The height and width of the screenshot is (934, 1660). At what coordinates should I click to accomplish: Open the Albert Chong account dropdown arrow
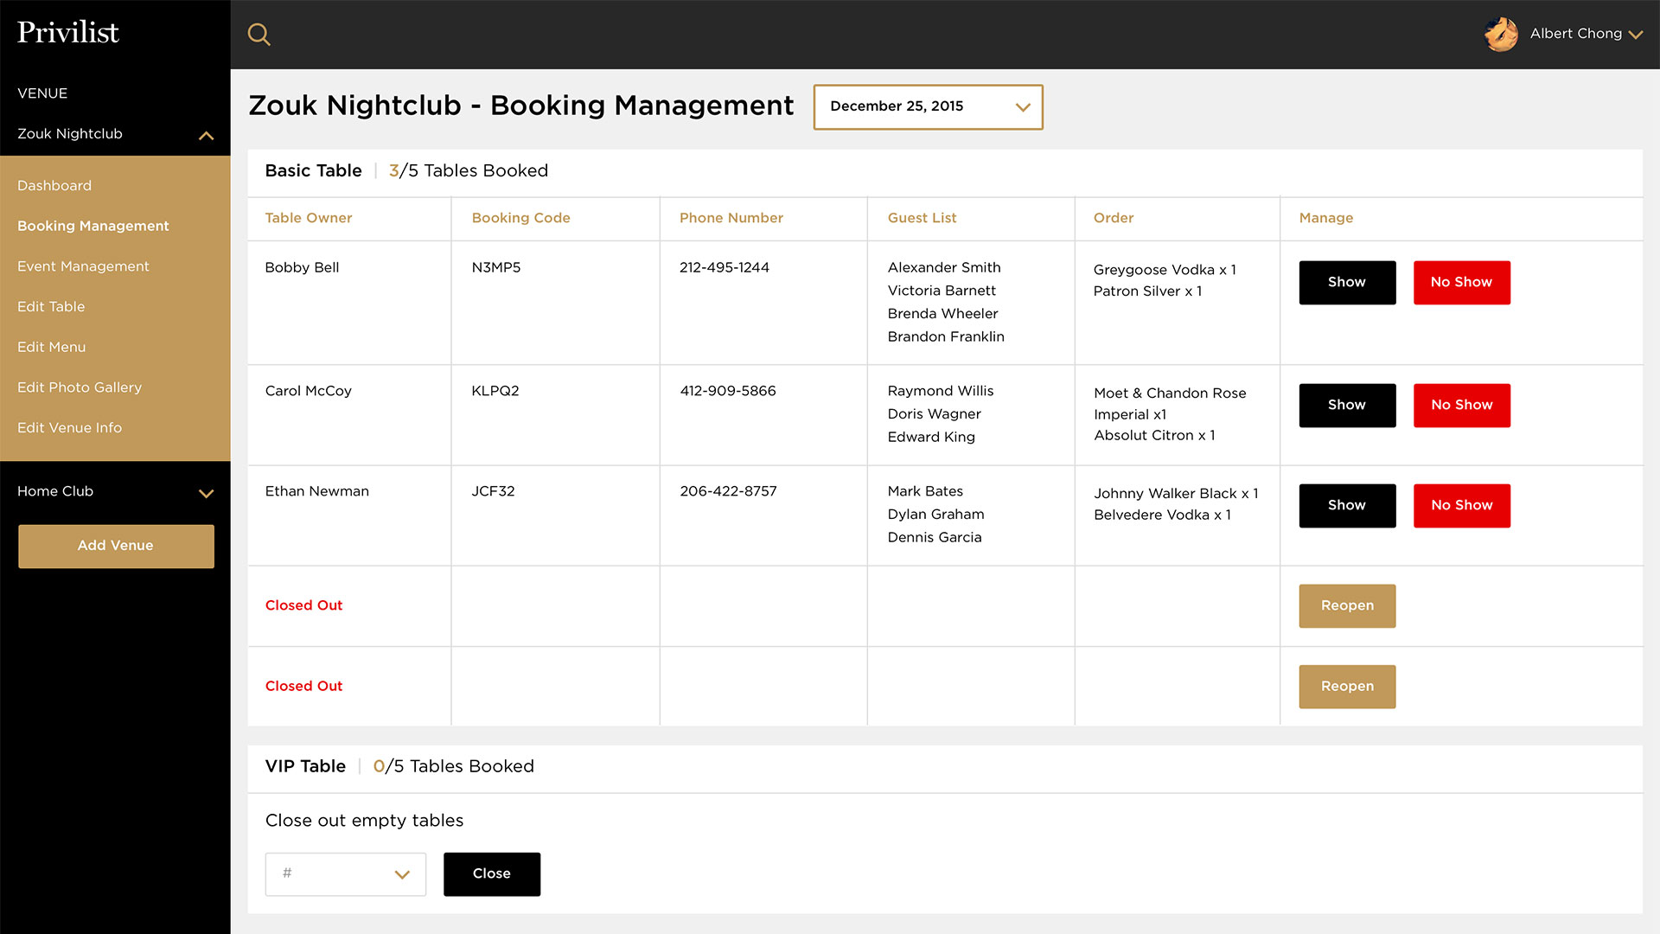(x=1635, y=35)
